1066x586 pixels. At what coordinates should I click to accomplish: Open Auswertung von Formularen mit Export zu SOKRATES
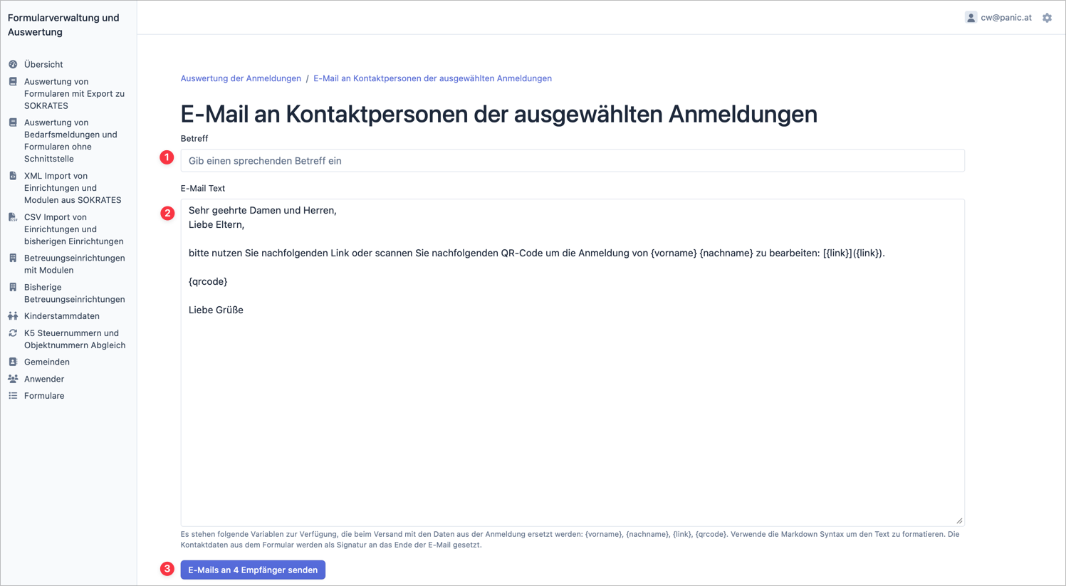[74, 93]
